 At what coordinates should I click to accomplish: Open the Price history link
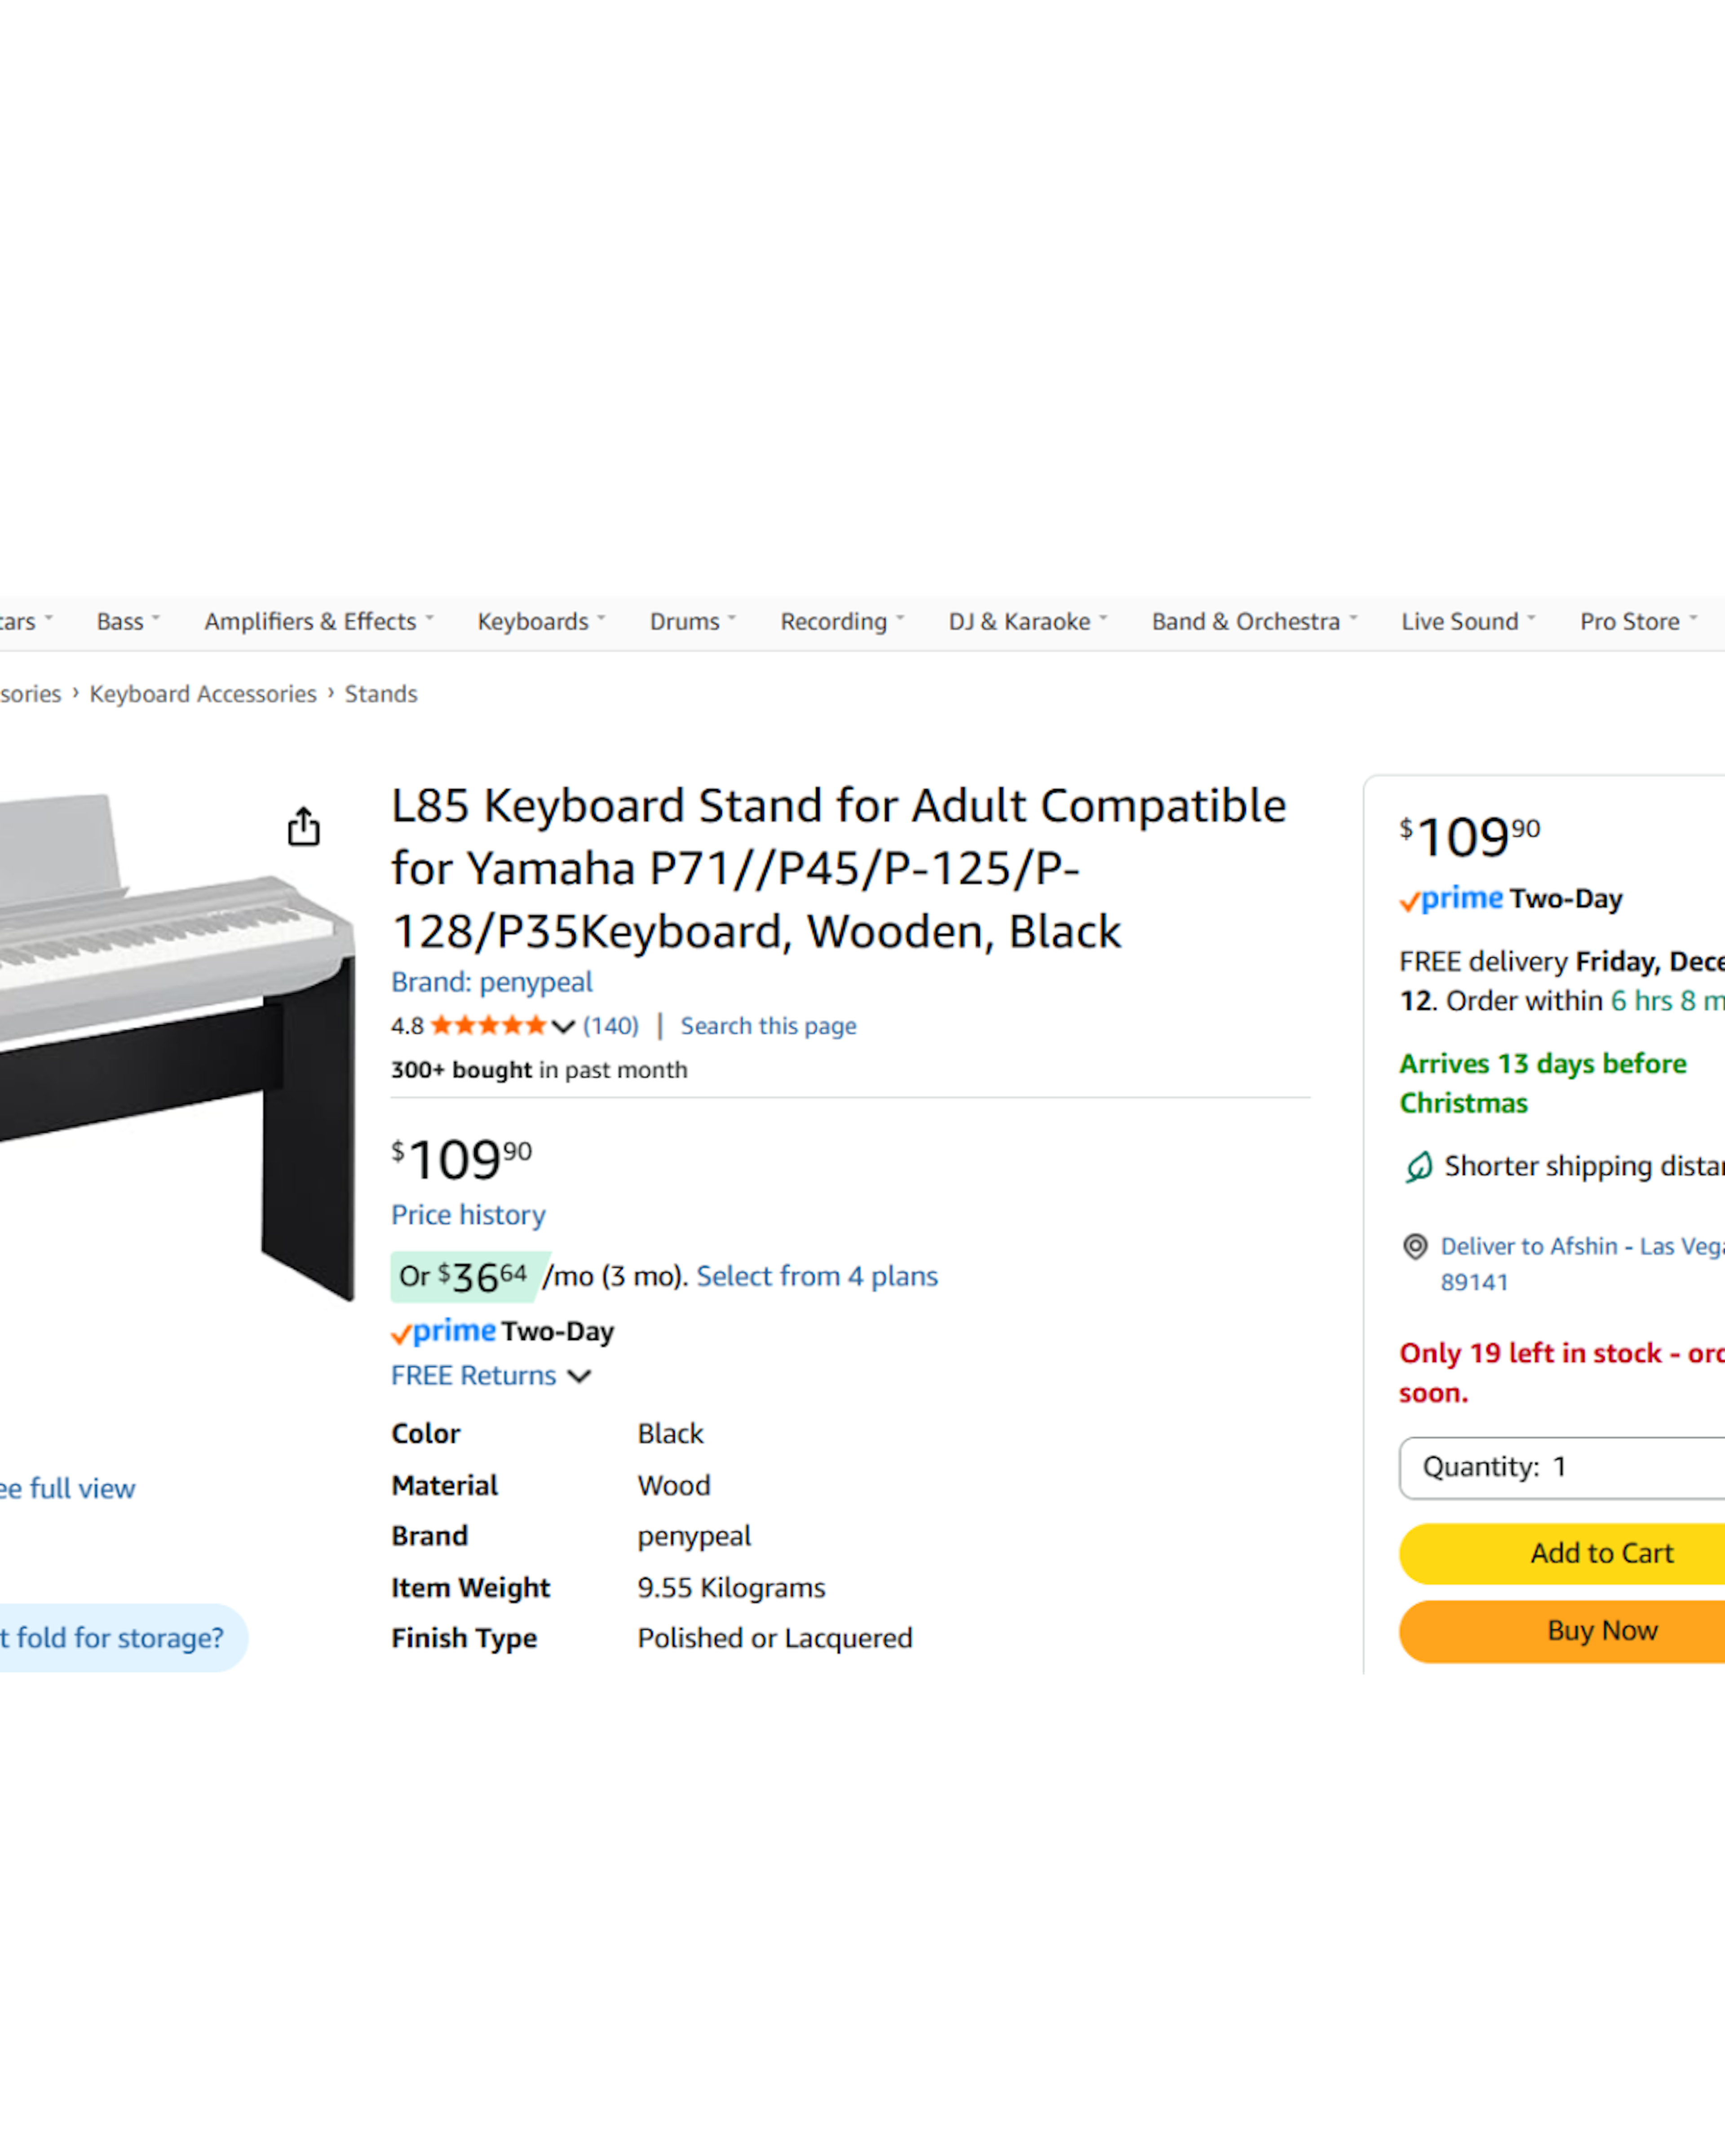click(x=468, y=1215)
